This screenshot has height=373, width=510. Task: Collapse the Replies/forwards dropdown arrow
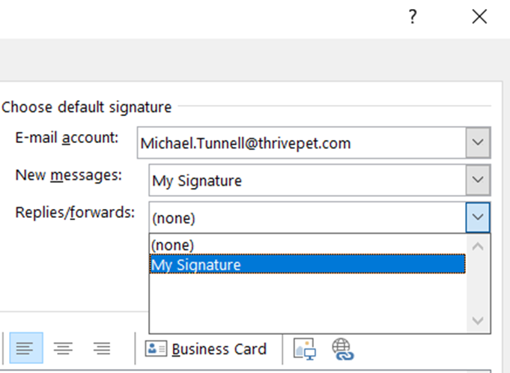pos(479,219)
